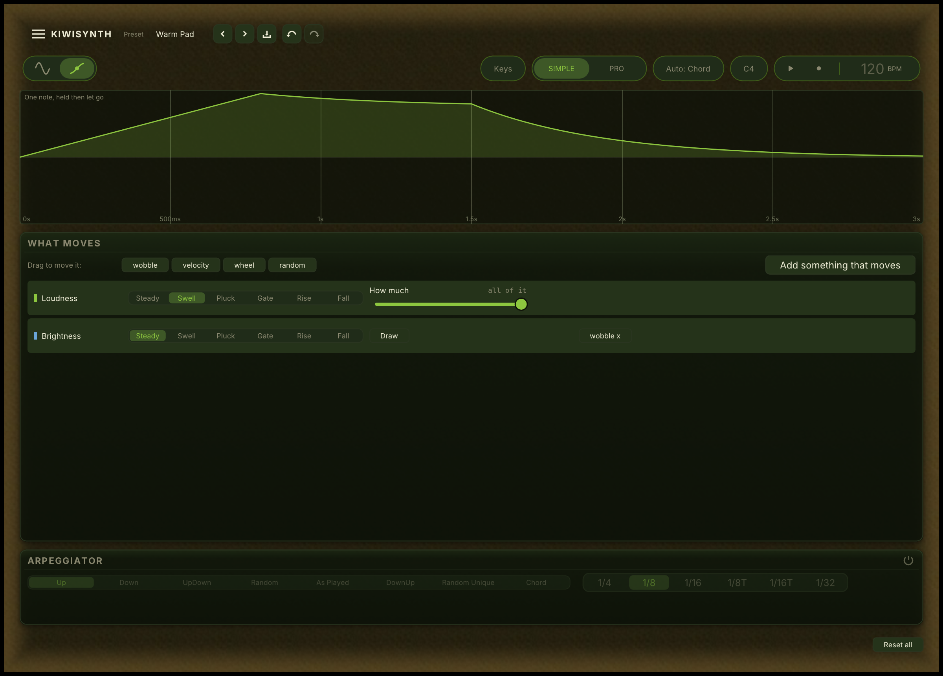943x676 pixels.
Task: Click Add something that moves
Action: click(x=840, y=265)
